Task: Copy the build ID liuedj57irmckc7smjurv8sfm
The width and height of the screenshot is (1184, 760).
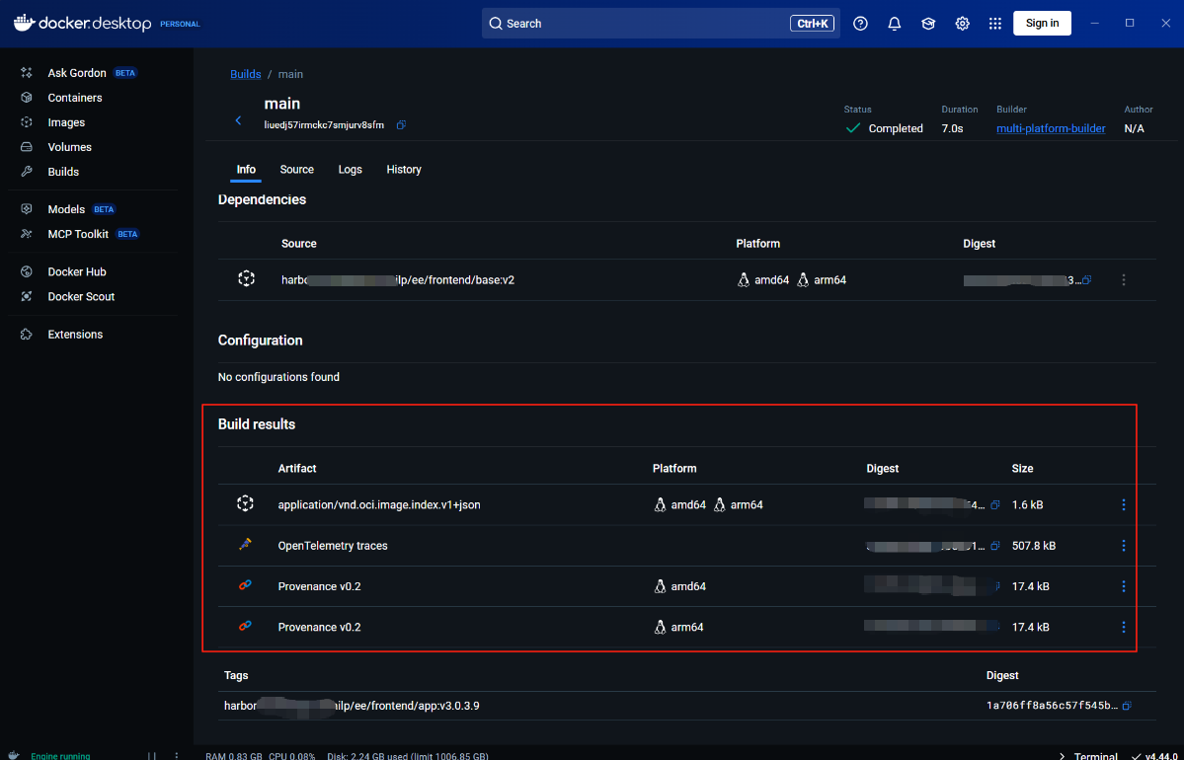Action: [401, 125]
